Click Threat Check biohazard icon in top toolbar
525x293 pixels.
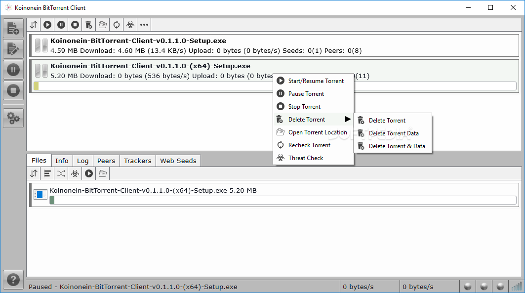point(130,25)
